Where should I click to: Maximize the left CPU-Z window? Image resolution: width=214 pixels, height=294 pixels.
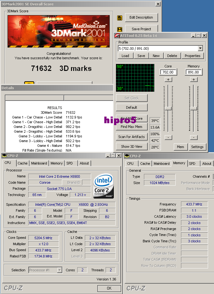pos(113,156)
